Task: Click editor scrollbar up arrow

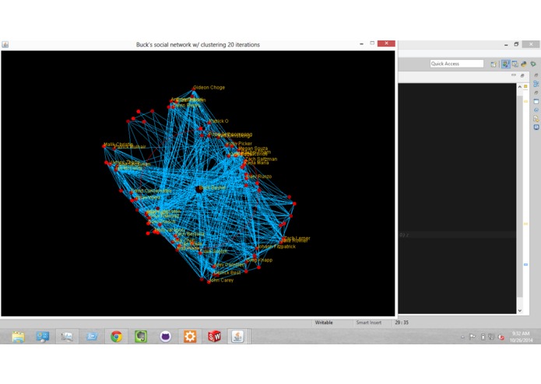Action: pos(520,87)
